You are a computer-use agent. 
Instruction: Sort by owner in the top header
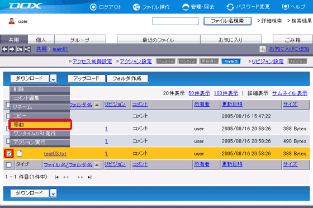pos(202,104)
